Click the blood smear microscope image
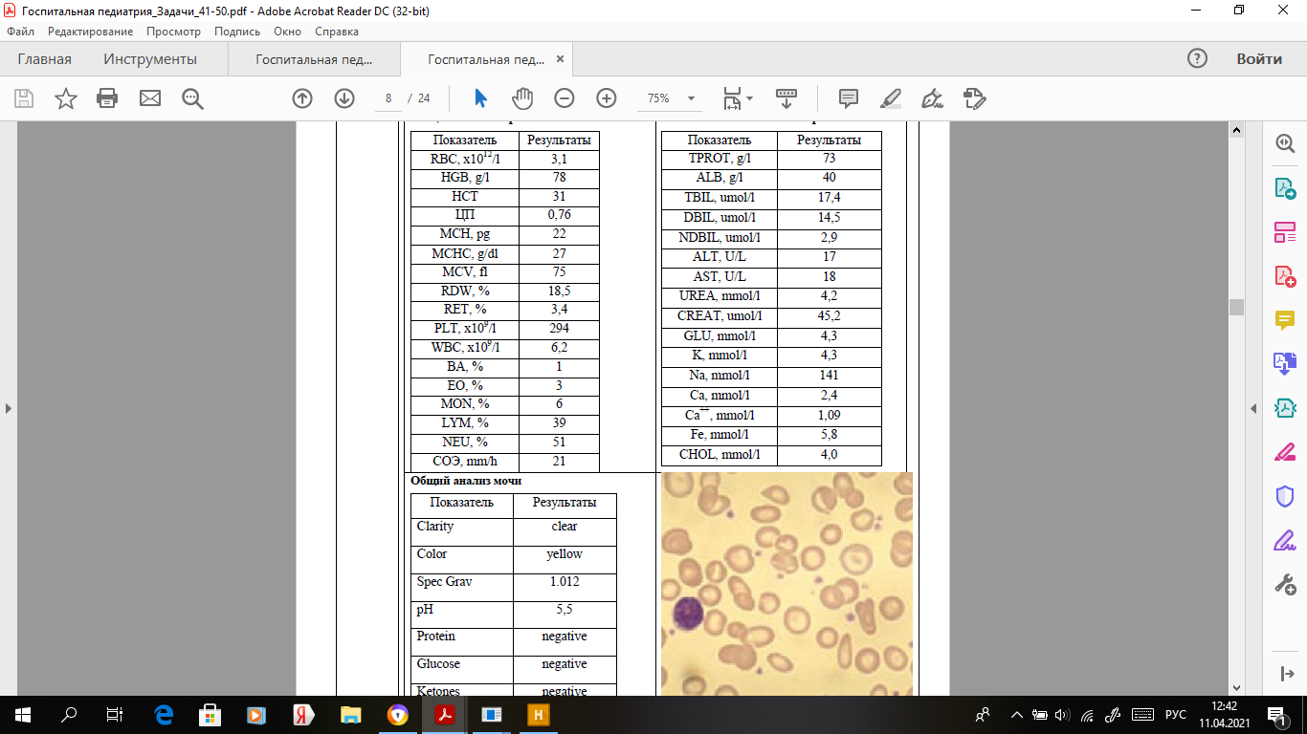The width and height of the screenshot is (1307, 734). pyautogui.click(x=786, y=583)
